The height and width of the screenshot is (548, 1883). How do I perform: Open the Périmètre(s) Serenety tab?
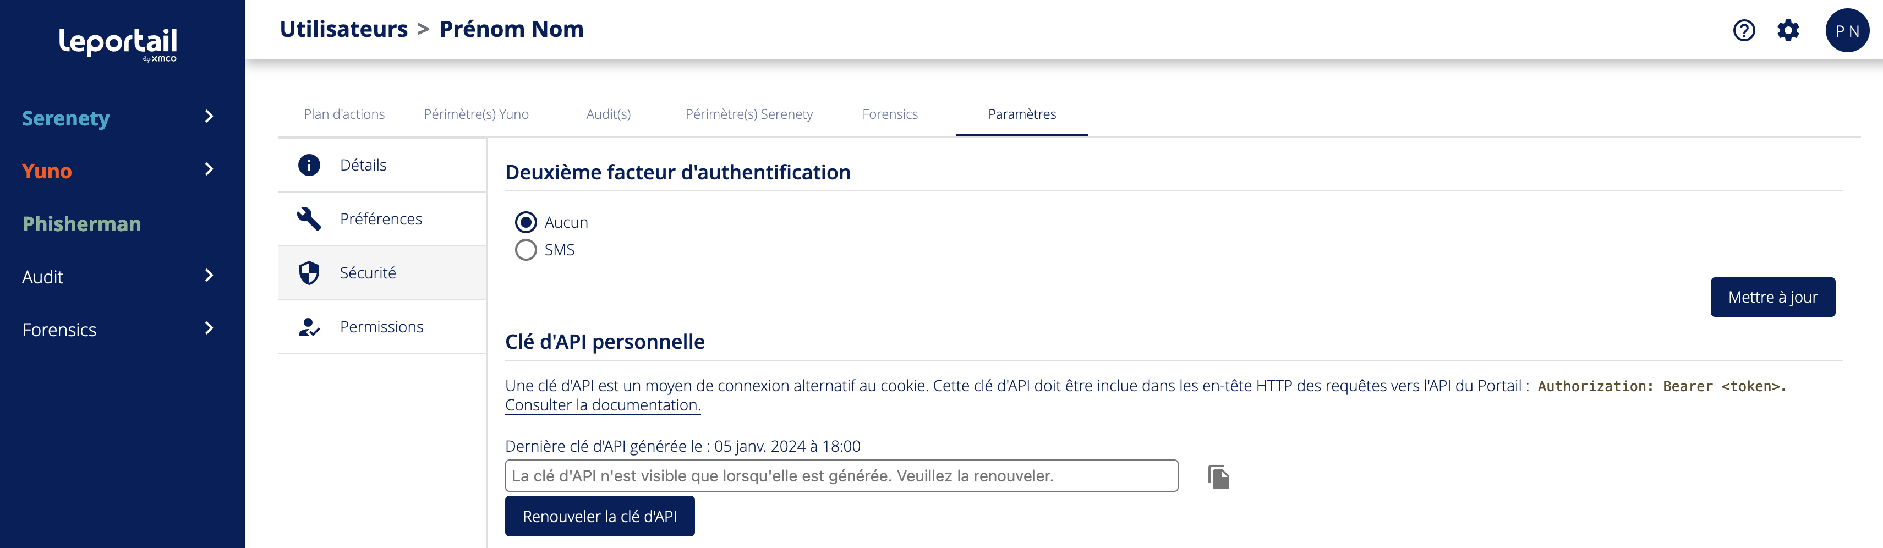click(748, 114)
